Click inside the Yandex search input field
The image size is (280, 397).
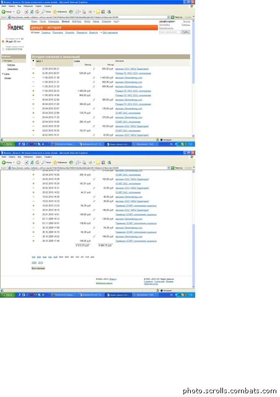click(170, 32)
